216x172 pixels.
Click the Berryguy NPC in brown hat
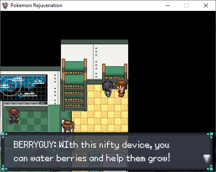click(x=121, y=89)
